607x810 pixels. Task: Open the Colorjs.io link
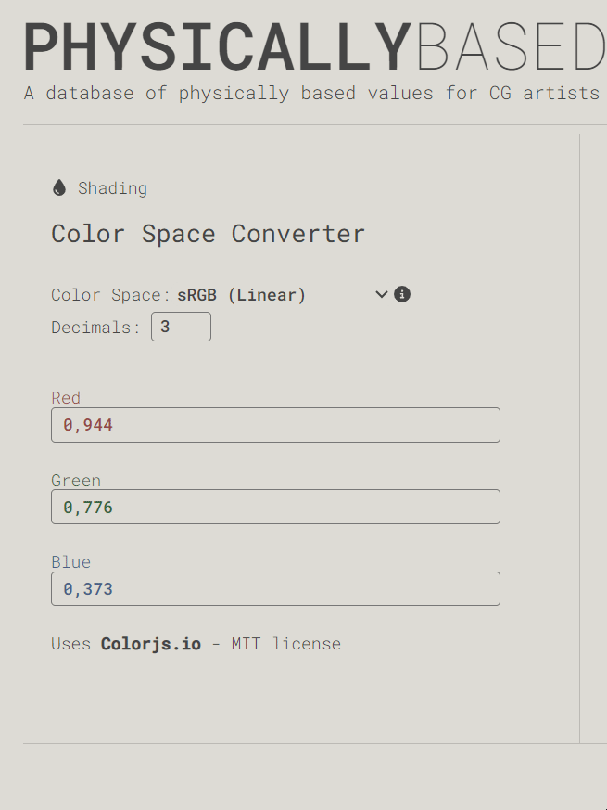pyautogui.click(x=151, y=644)
